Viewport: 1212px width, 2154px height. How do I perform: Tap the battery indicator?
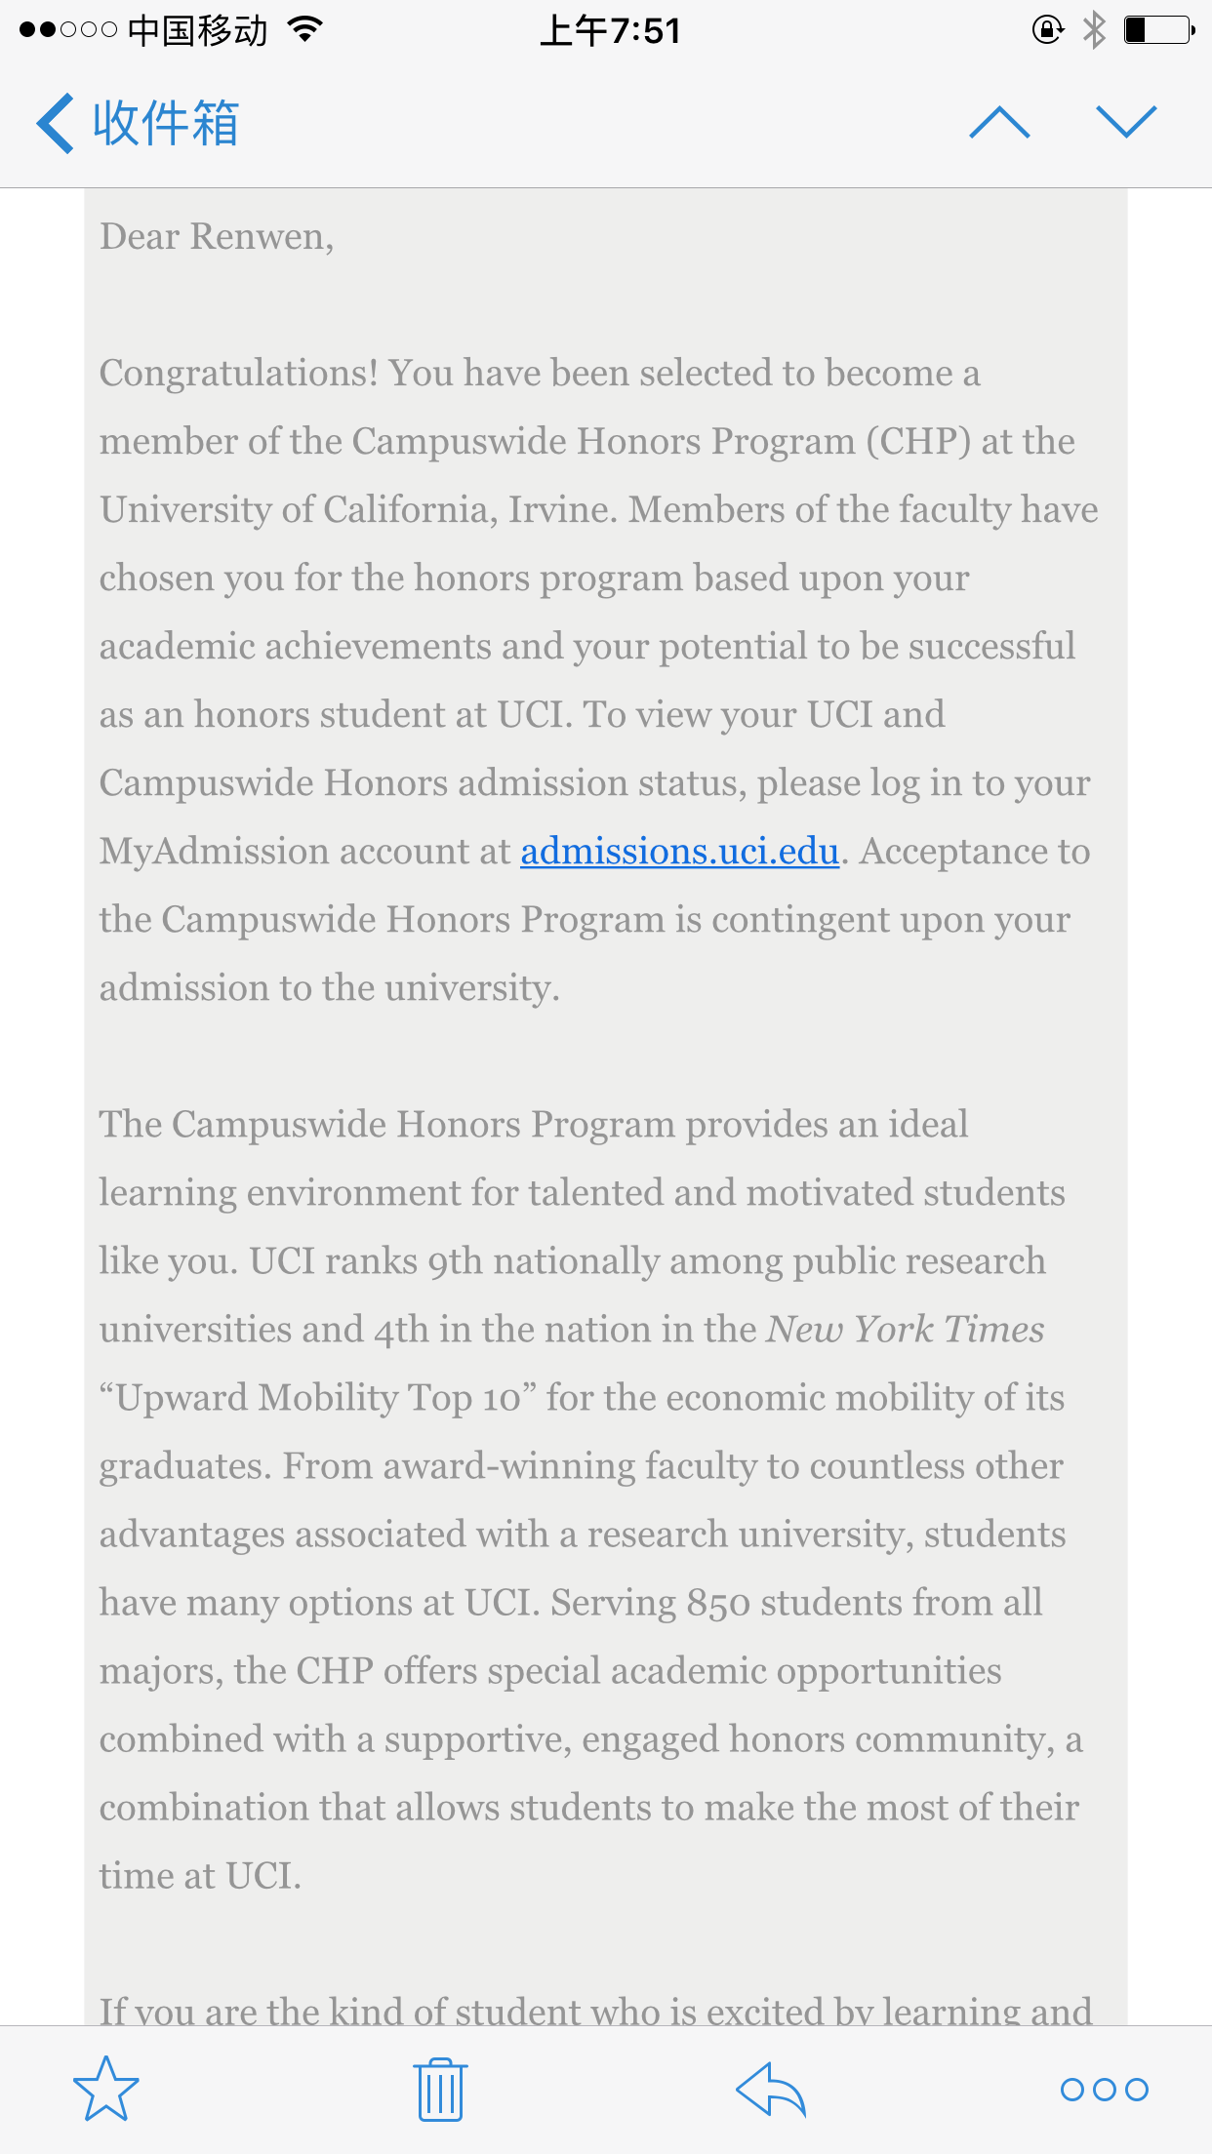1159,30
